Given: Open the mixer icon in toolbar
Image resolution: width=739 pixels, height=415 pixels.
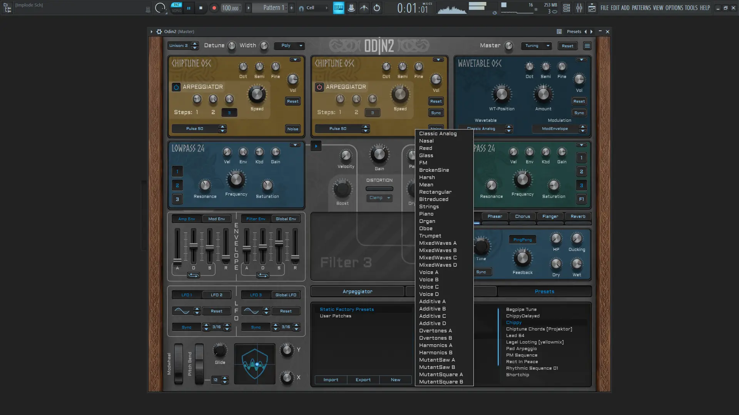Looking at the screenshot, I should coord(579,8).
